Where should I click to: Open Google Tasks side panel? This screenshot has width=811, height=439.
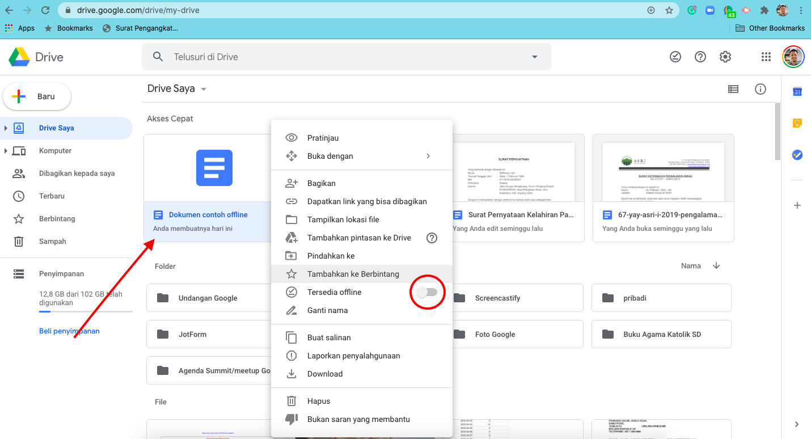pos(797,154)
